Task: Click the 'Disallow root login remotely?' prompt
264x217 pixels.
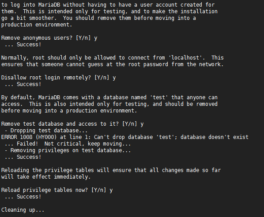Action: (58, 78)
